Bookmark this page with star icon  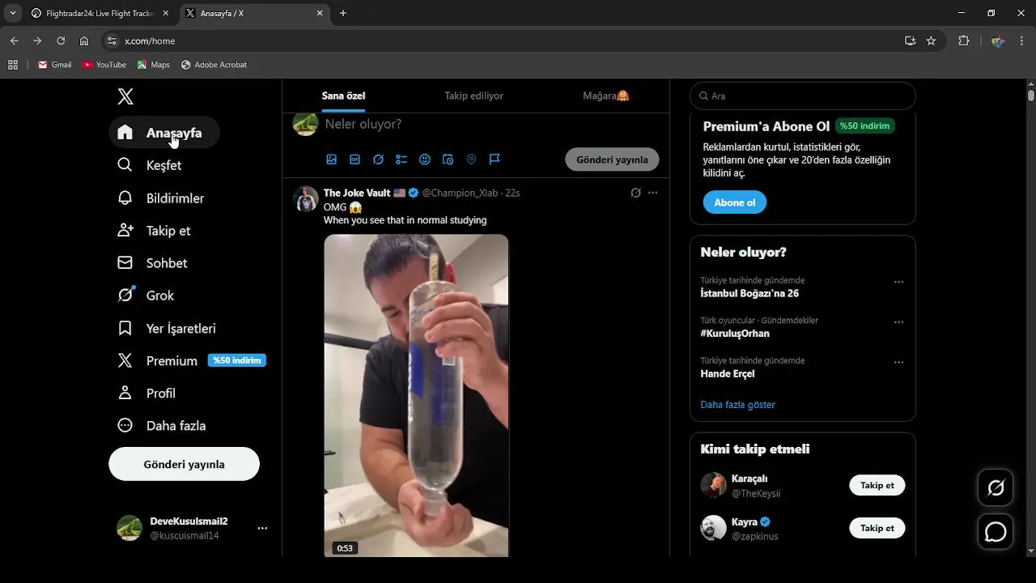932,40
